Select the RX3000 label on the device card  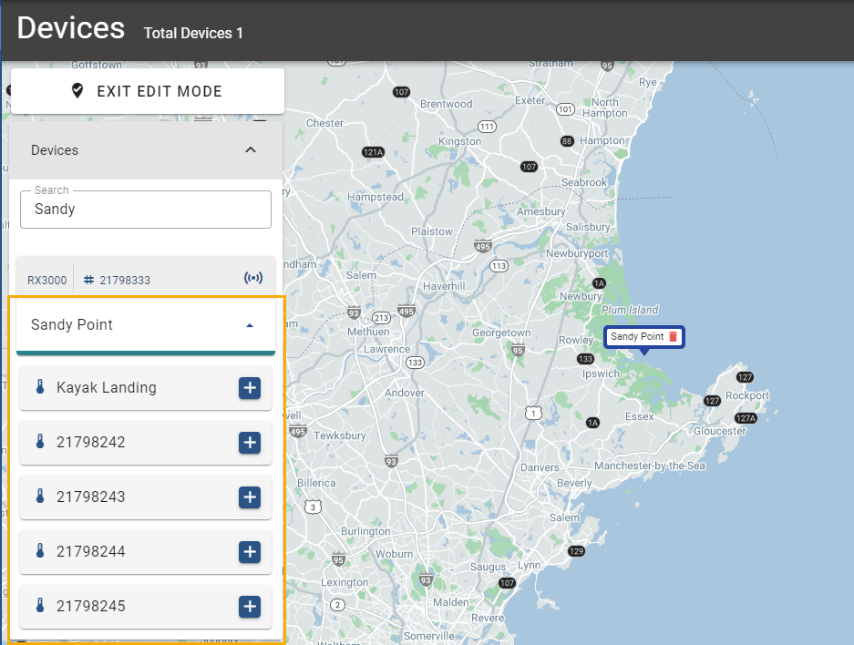46,278
